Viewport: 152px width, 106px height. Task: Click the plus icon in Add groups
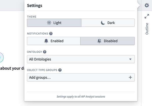130,77
